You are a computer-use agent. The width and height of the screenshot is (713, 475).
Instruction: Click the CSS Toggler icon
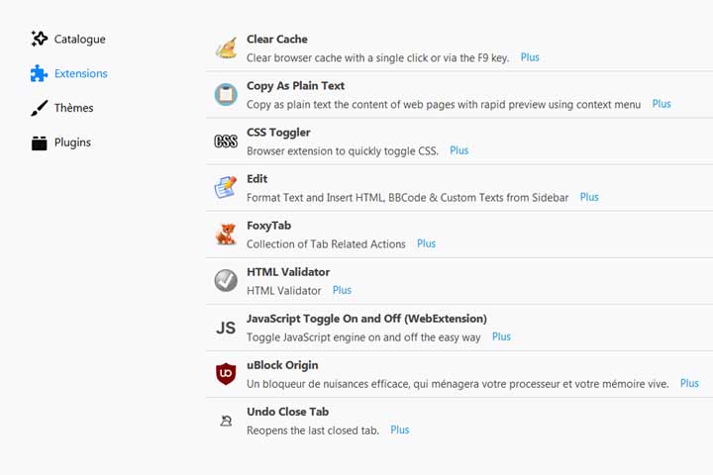pyautogui.click(x=226, y=142)
